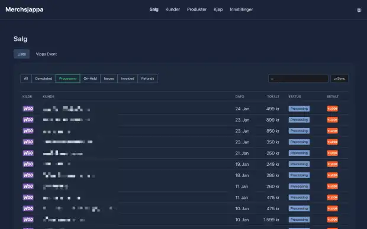Click the Salg page heading
Screen dimensions: 367x229
click(x=20, y=39)
